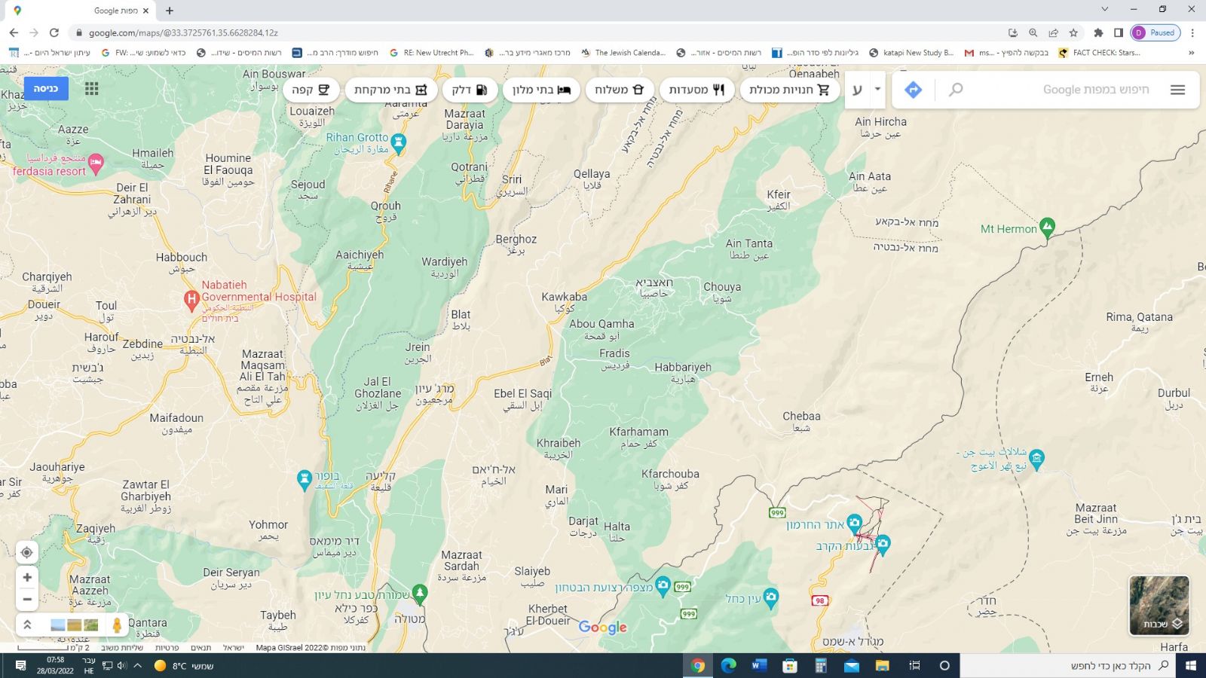Open a new Chrome tab
Viewport: 1206px width, 678px height.
[170, 11]
